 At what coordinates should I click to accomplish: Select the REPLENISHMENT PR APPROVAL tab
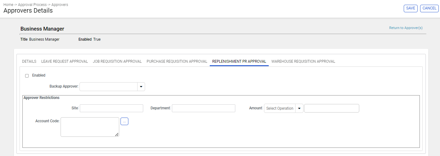(239, 61)
